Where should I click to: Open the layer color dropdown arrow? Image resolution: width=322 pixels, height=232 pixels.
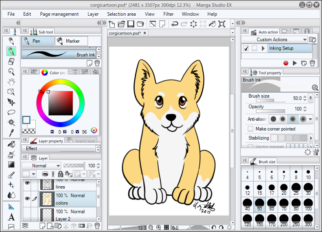pyautogui.click(x=34, y=174)
